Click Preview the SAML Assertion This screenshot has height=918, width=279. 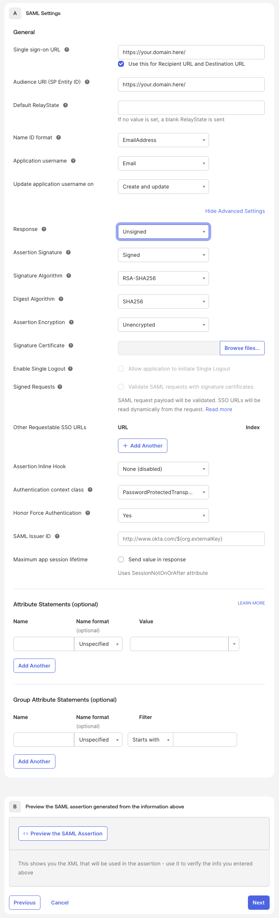pos(63,833)
